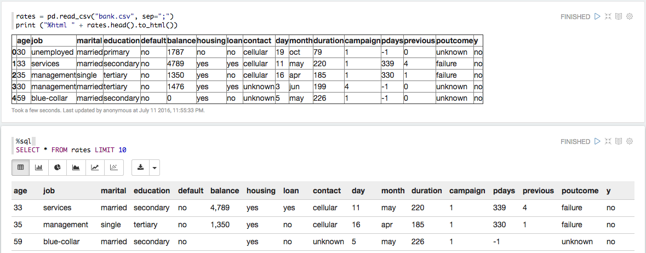646x253 pixels.
Task: Sort by the age column header in SQL results
Action: coord(20,191)
